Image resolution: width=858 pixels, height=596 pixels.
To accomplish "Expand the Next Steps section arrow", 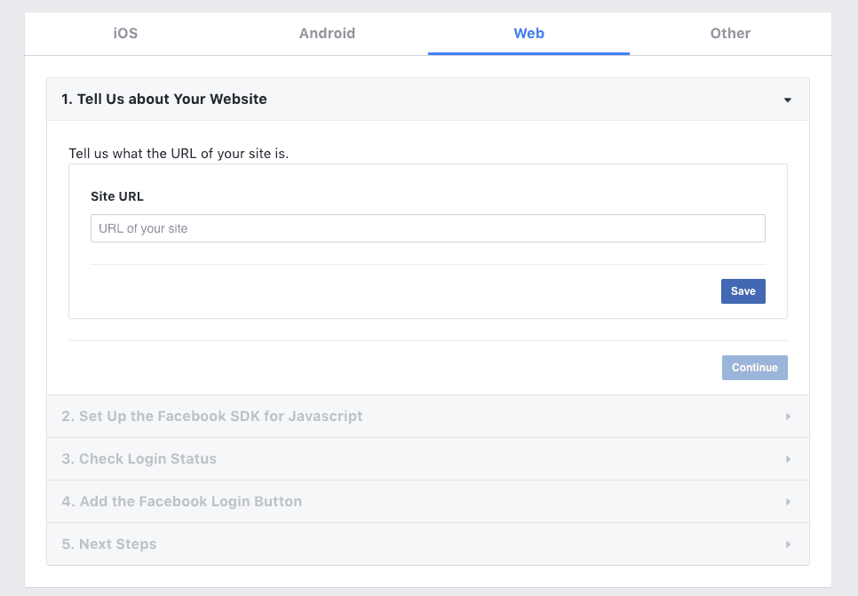I will click(788, 544).
